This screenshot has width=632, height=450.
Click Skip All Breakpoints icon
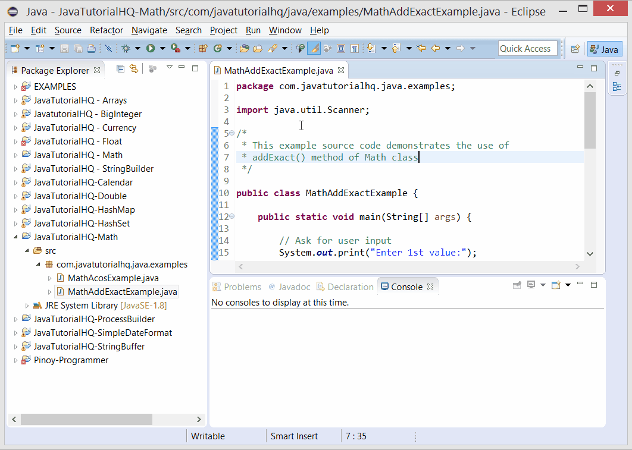tap(108, 49)
